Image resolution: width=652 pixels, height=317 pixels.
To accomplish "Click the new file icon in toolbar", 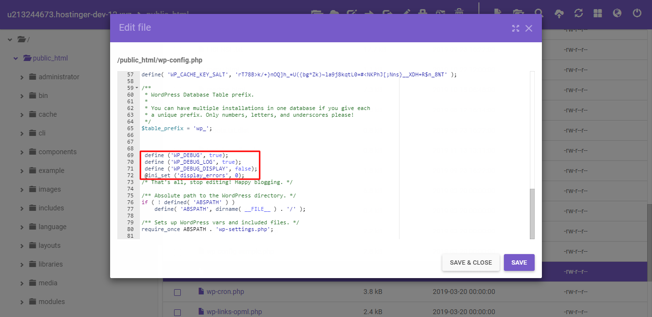I will pyautogui.click(x=498, y=13).
